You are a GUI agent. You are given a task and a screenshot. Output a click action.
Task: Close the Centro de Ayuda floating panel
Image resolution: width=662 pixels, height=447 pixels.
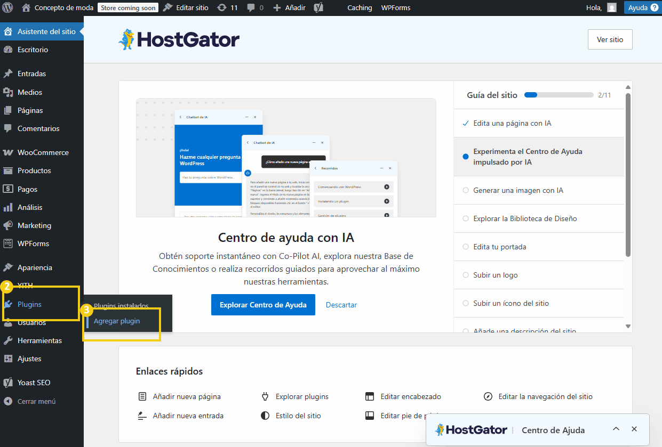pos(634,429)
